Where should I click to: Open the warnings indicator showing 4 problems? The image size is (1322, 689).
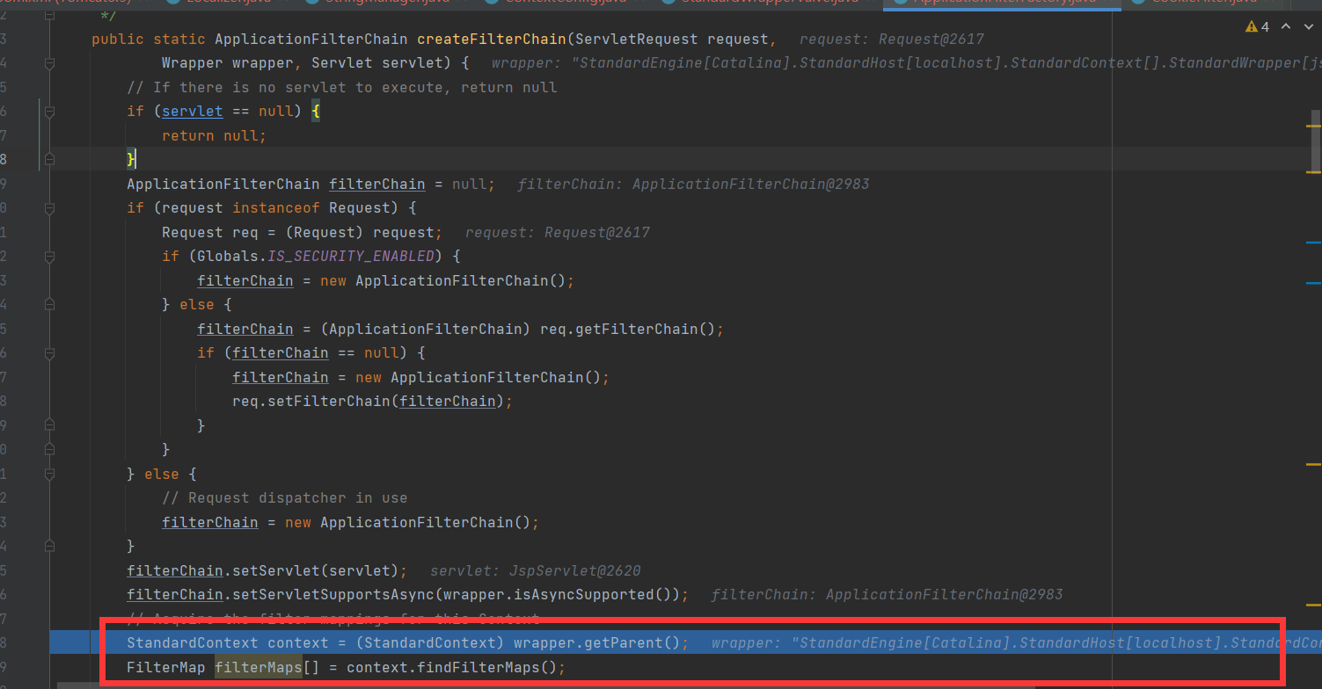tap(1257, 27)
